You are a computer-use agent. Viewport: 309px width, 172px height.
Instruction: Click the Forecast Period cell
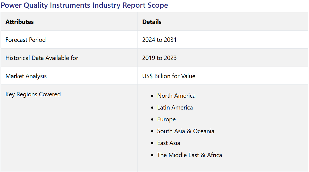pyautogui.click(x=25, y=40)
